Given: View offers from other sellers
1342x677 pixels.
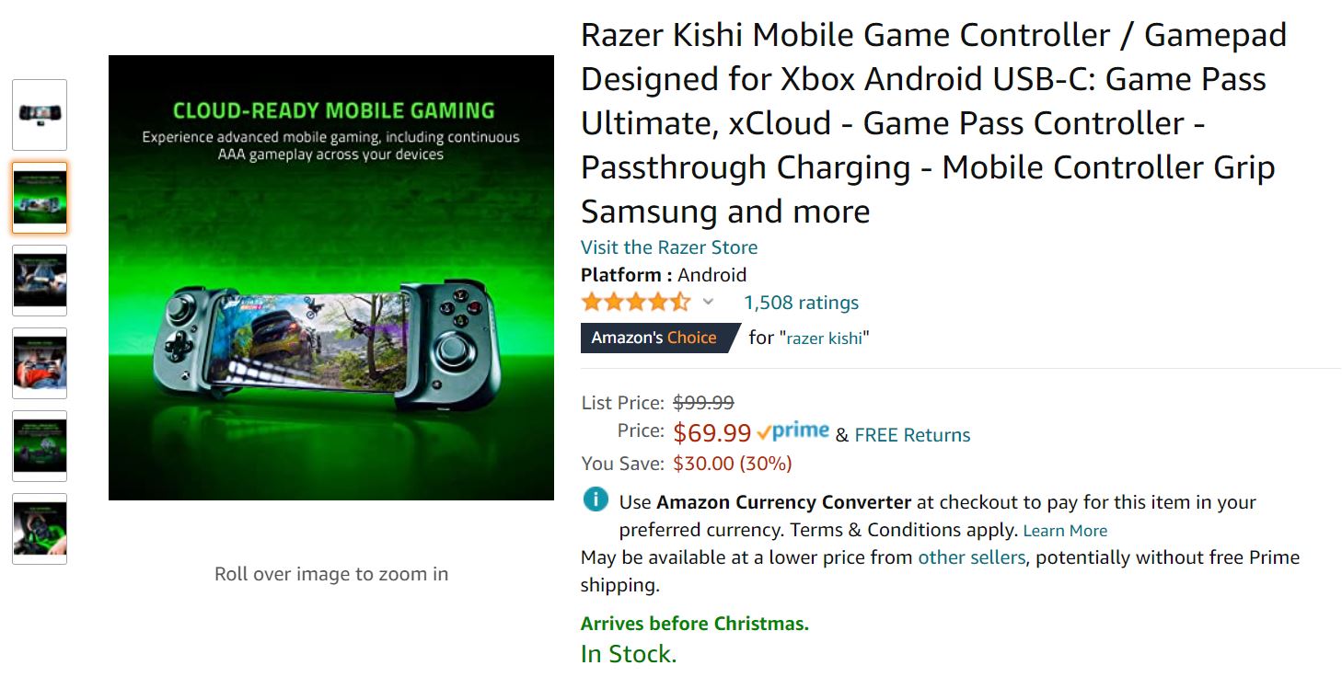Looking at the screenshot, I should pos(971,557).
